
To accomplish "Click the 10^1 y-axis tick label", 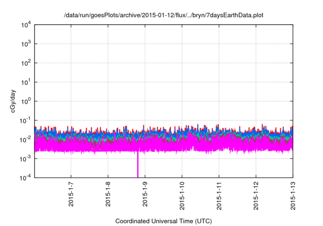I will [x=26, y=82].
